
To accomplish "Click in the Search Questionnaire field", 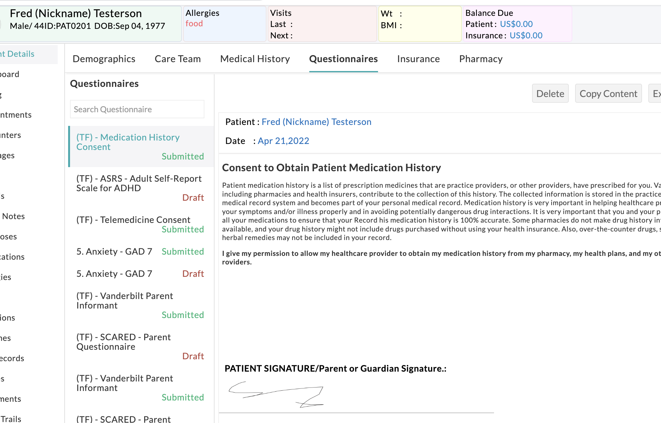I will tap(137, 109).
